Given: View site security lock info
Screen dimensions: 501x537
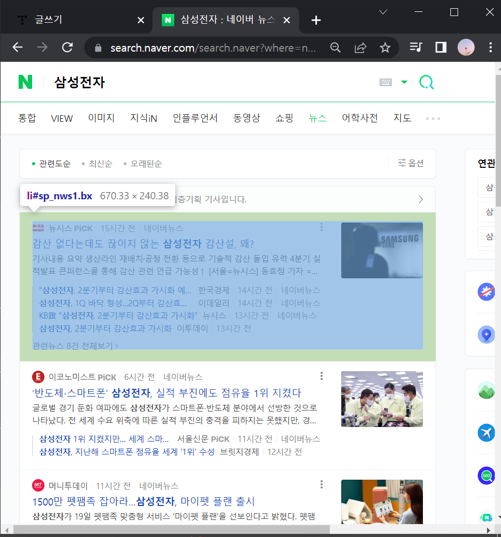Looking at the screenshot, I should click(x=98, y=48).
